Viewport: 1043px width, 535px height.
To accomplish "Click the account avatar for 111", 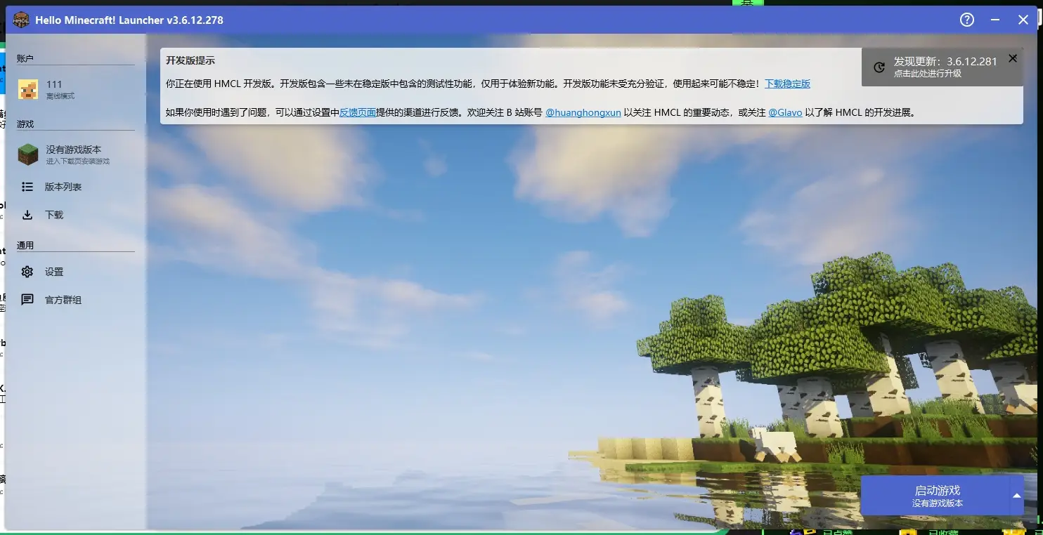I will (28, 89).
